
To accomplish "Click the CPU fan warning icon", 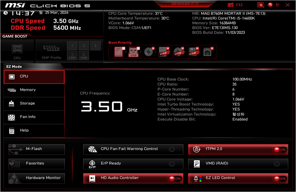I will pos(93,149).
